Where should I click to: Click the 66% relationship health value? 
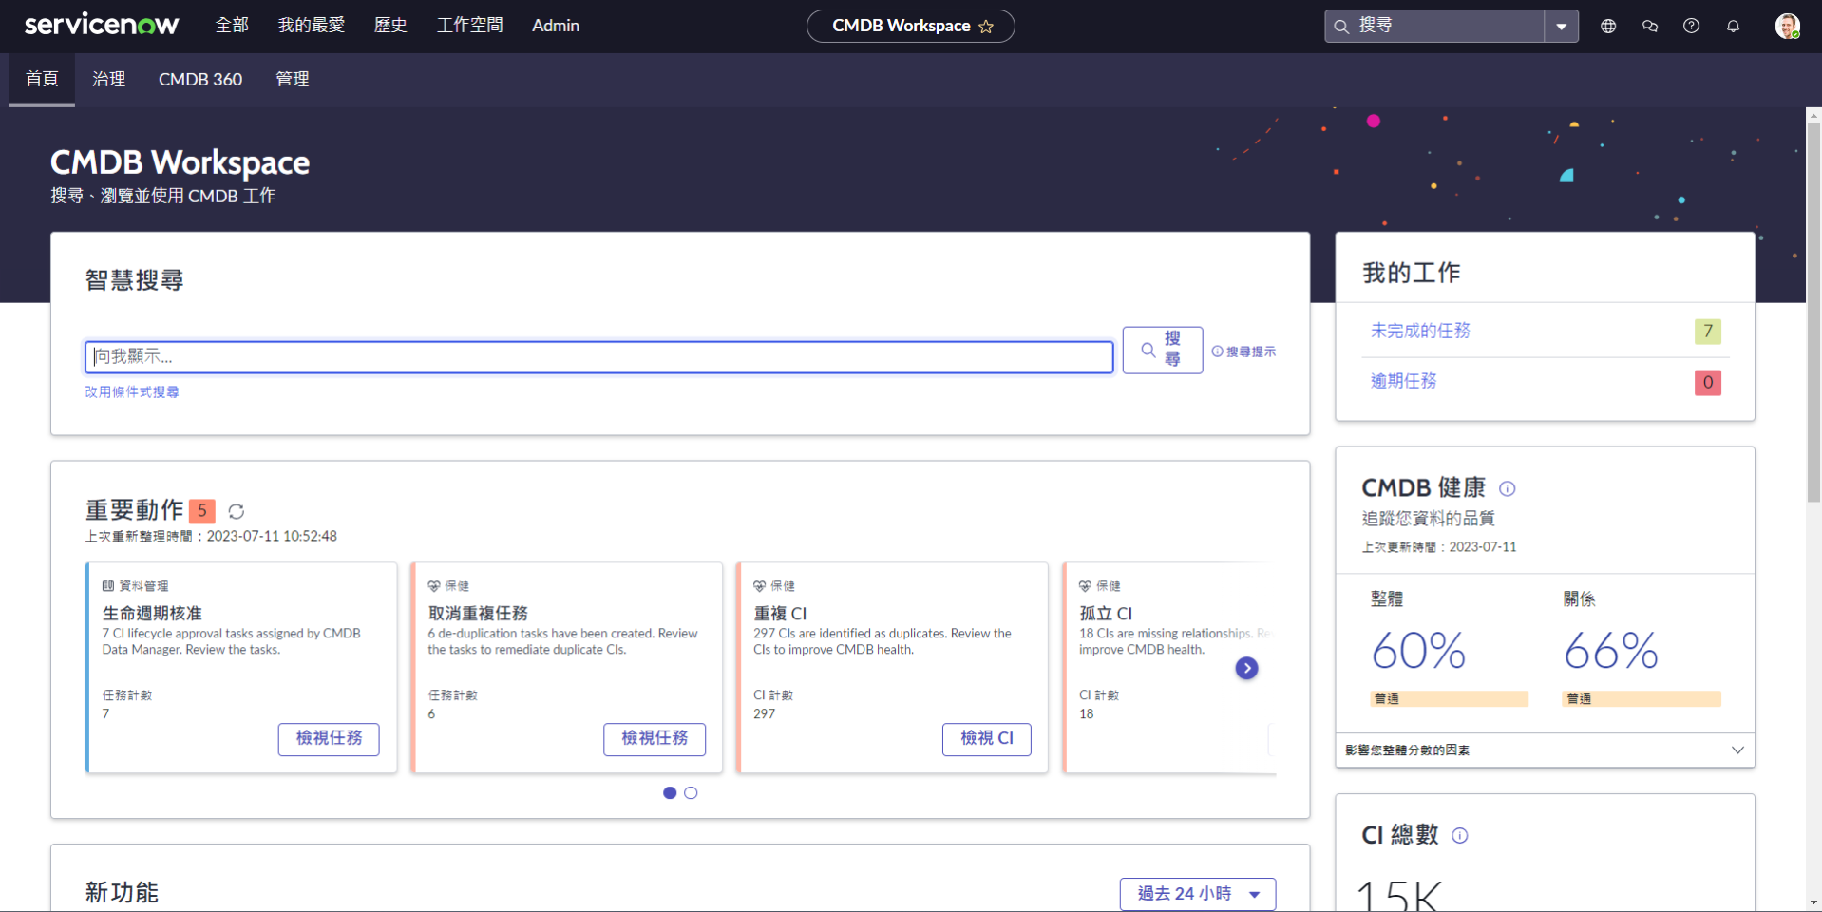[1611, 651]
